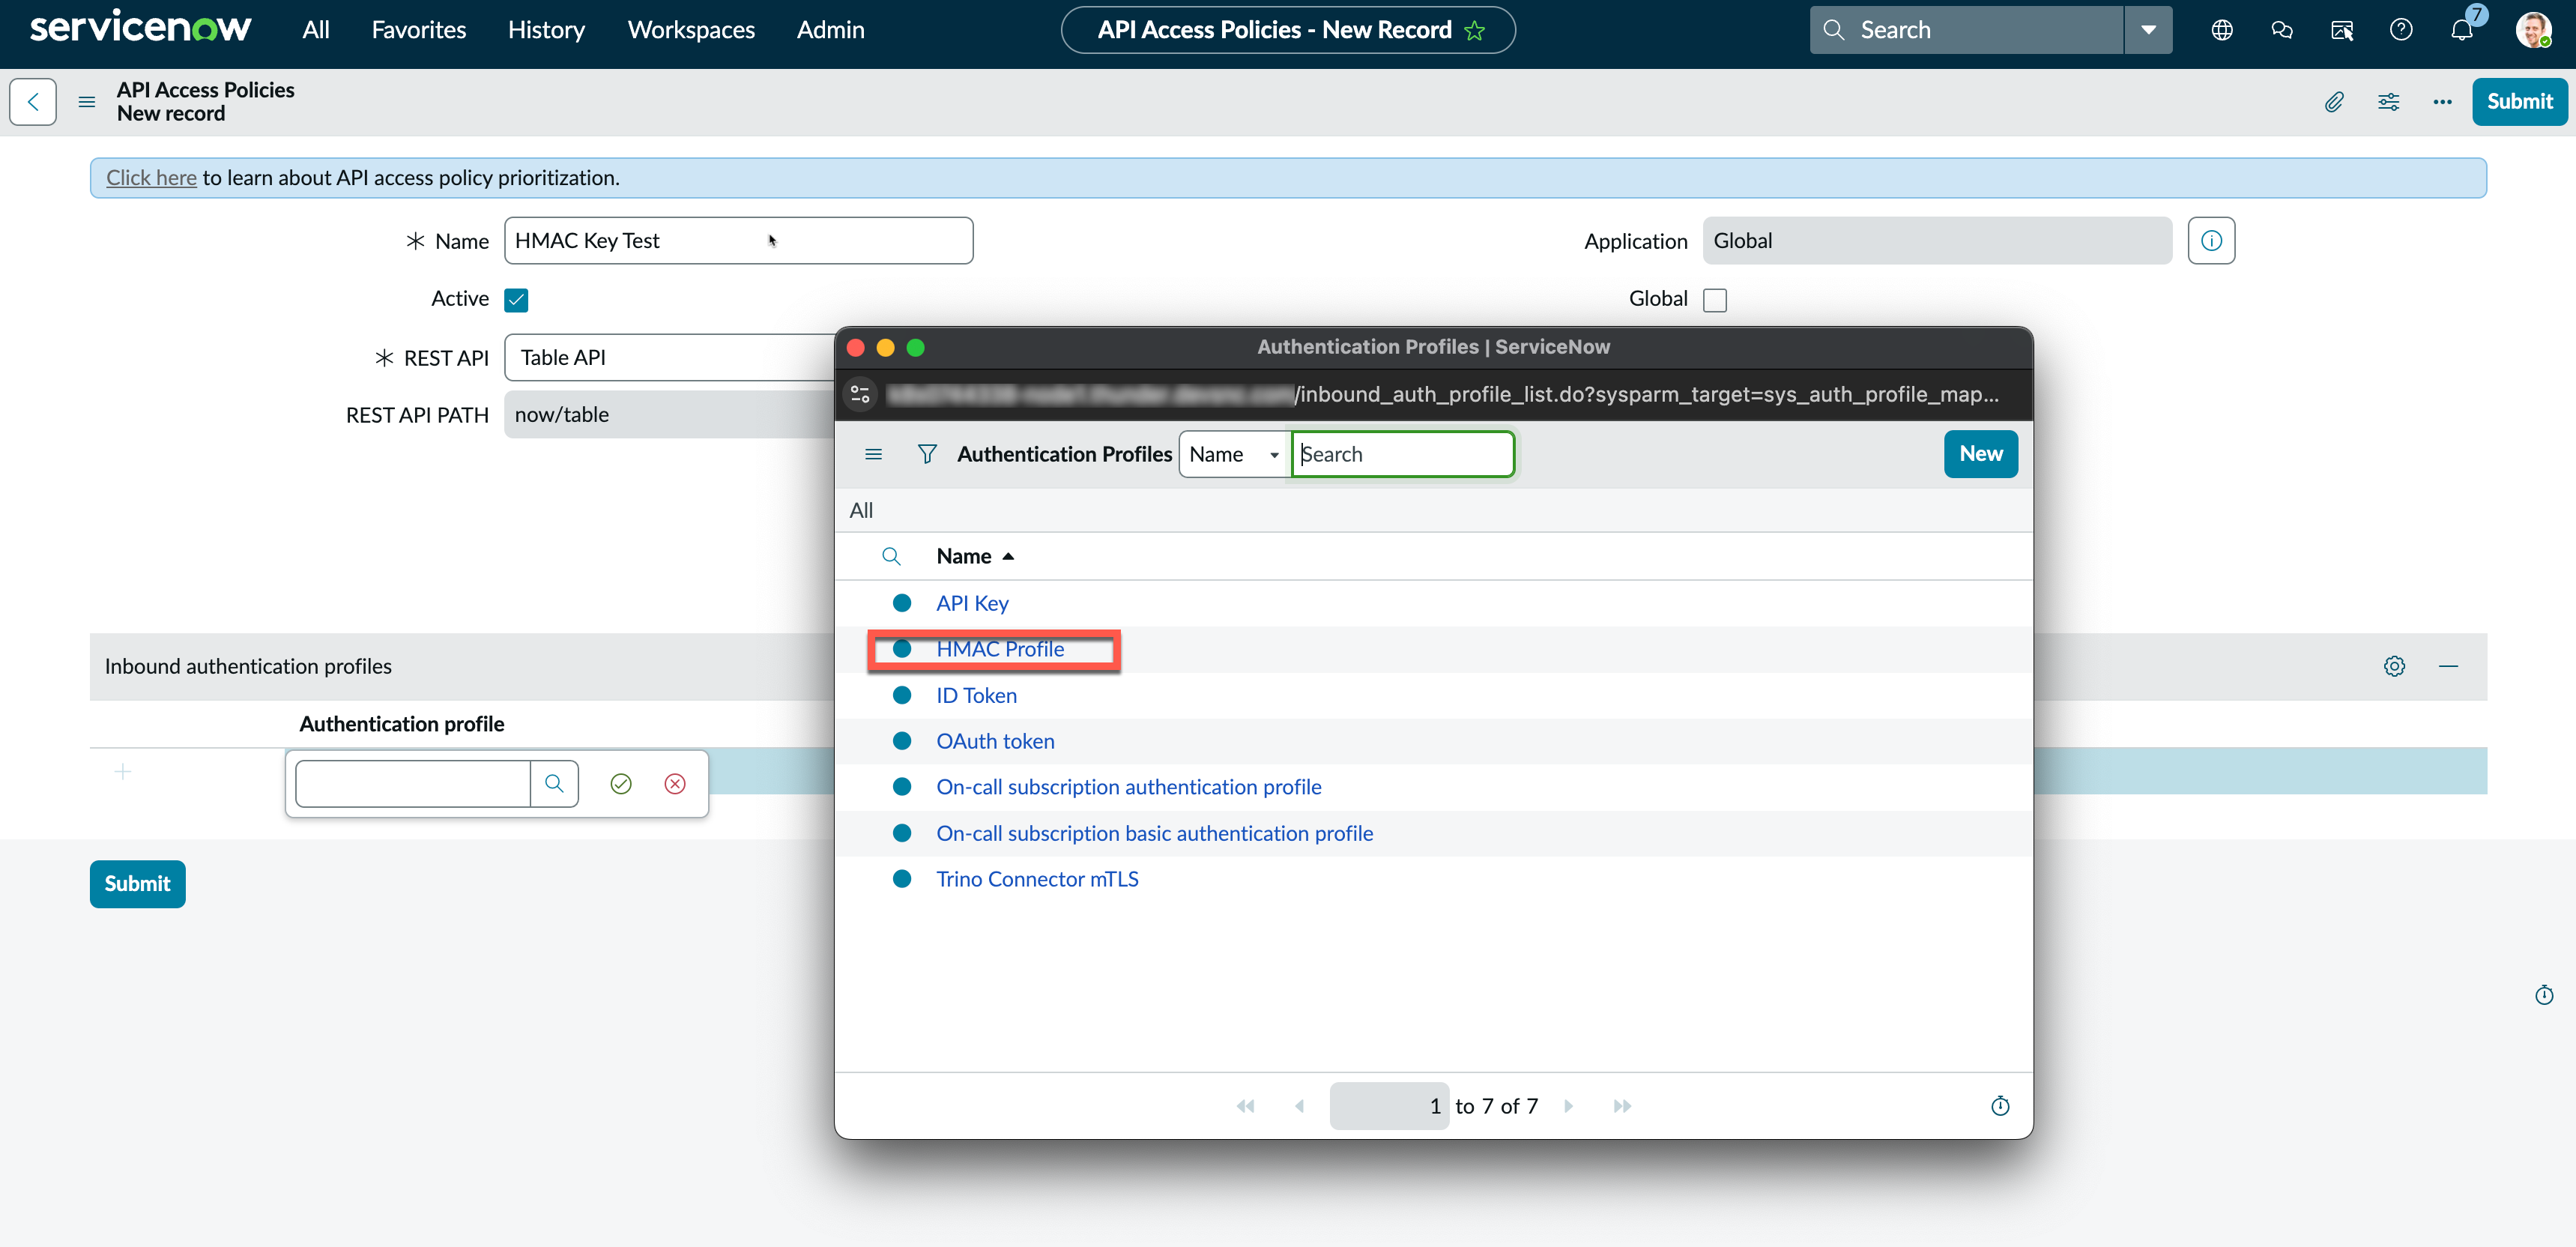Open site information icon in popup address bar
This screenshot has width=2576, height=1247.
point(860,395)
